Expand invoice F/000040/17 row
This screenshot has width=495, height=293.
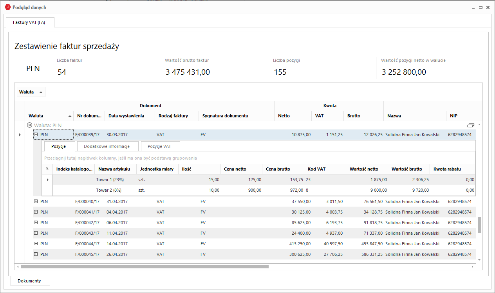(x=36, y=201)
